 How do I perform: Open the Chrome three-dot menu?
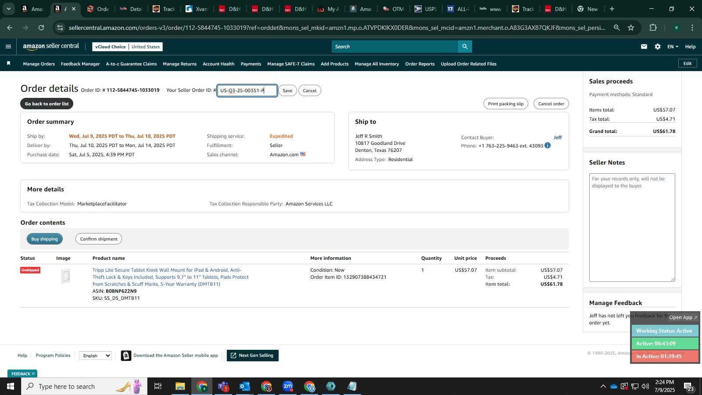[x=692, y=28]
